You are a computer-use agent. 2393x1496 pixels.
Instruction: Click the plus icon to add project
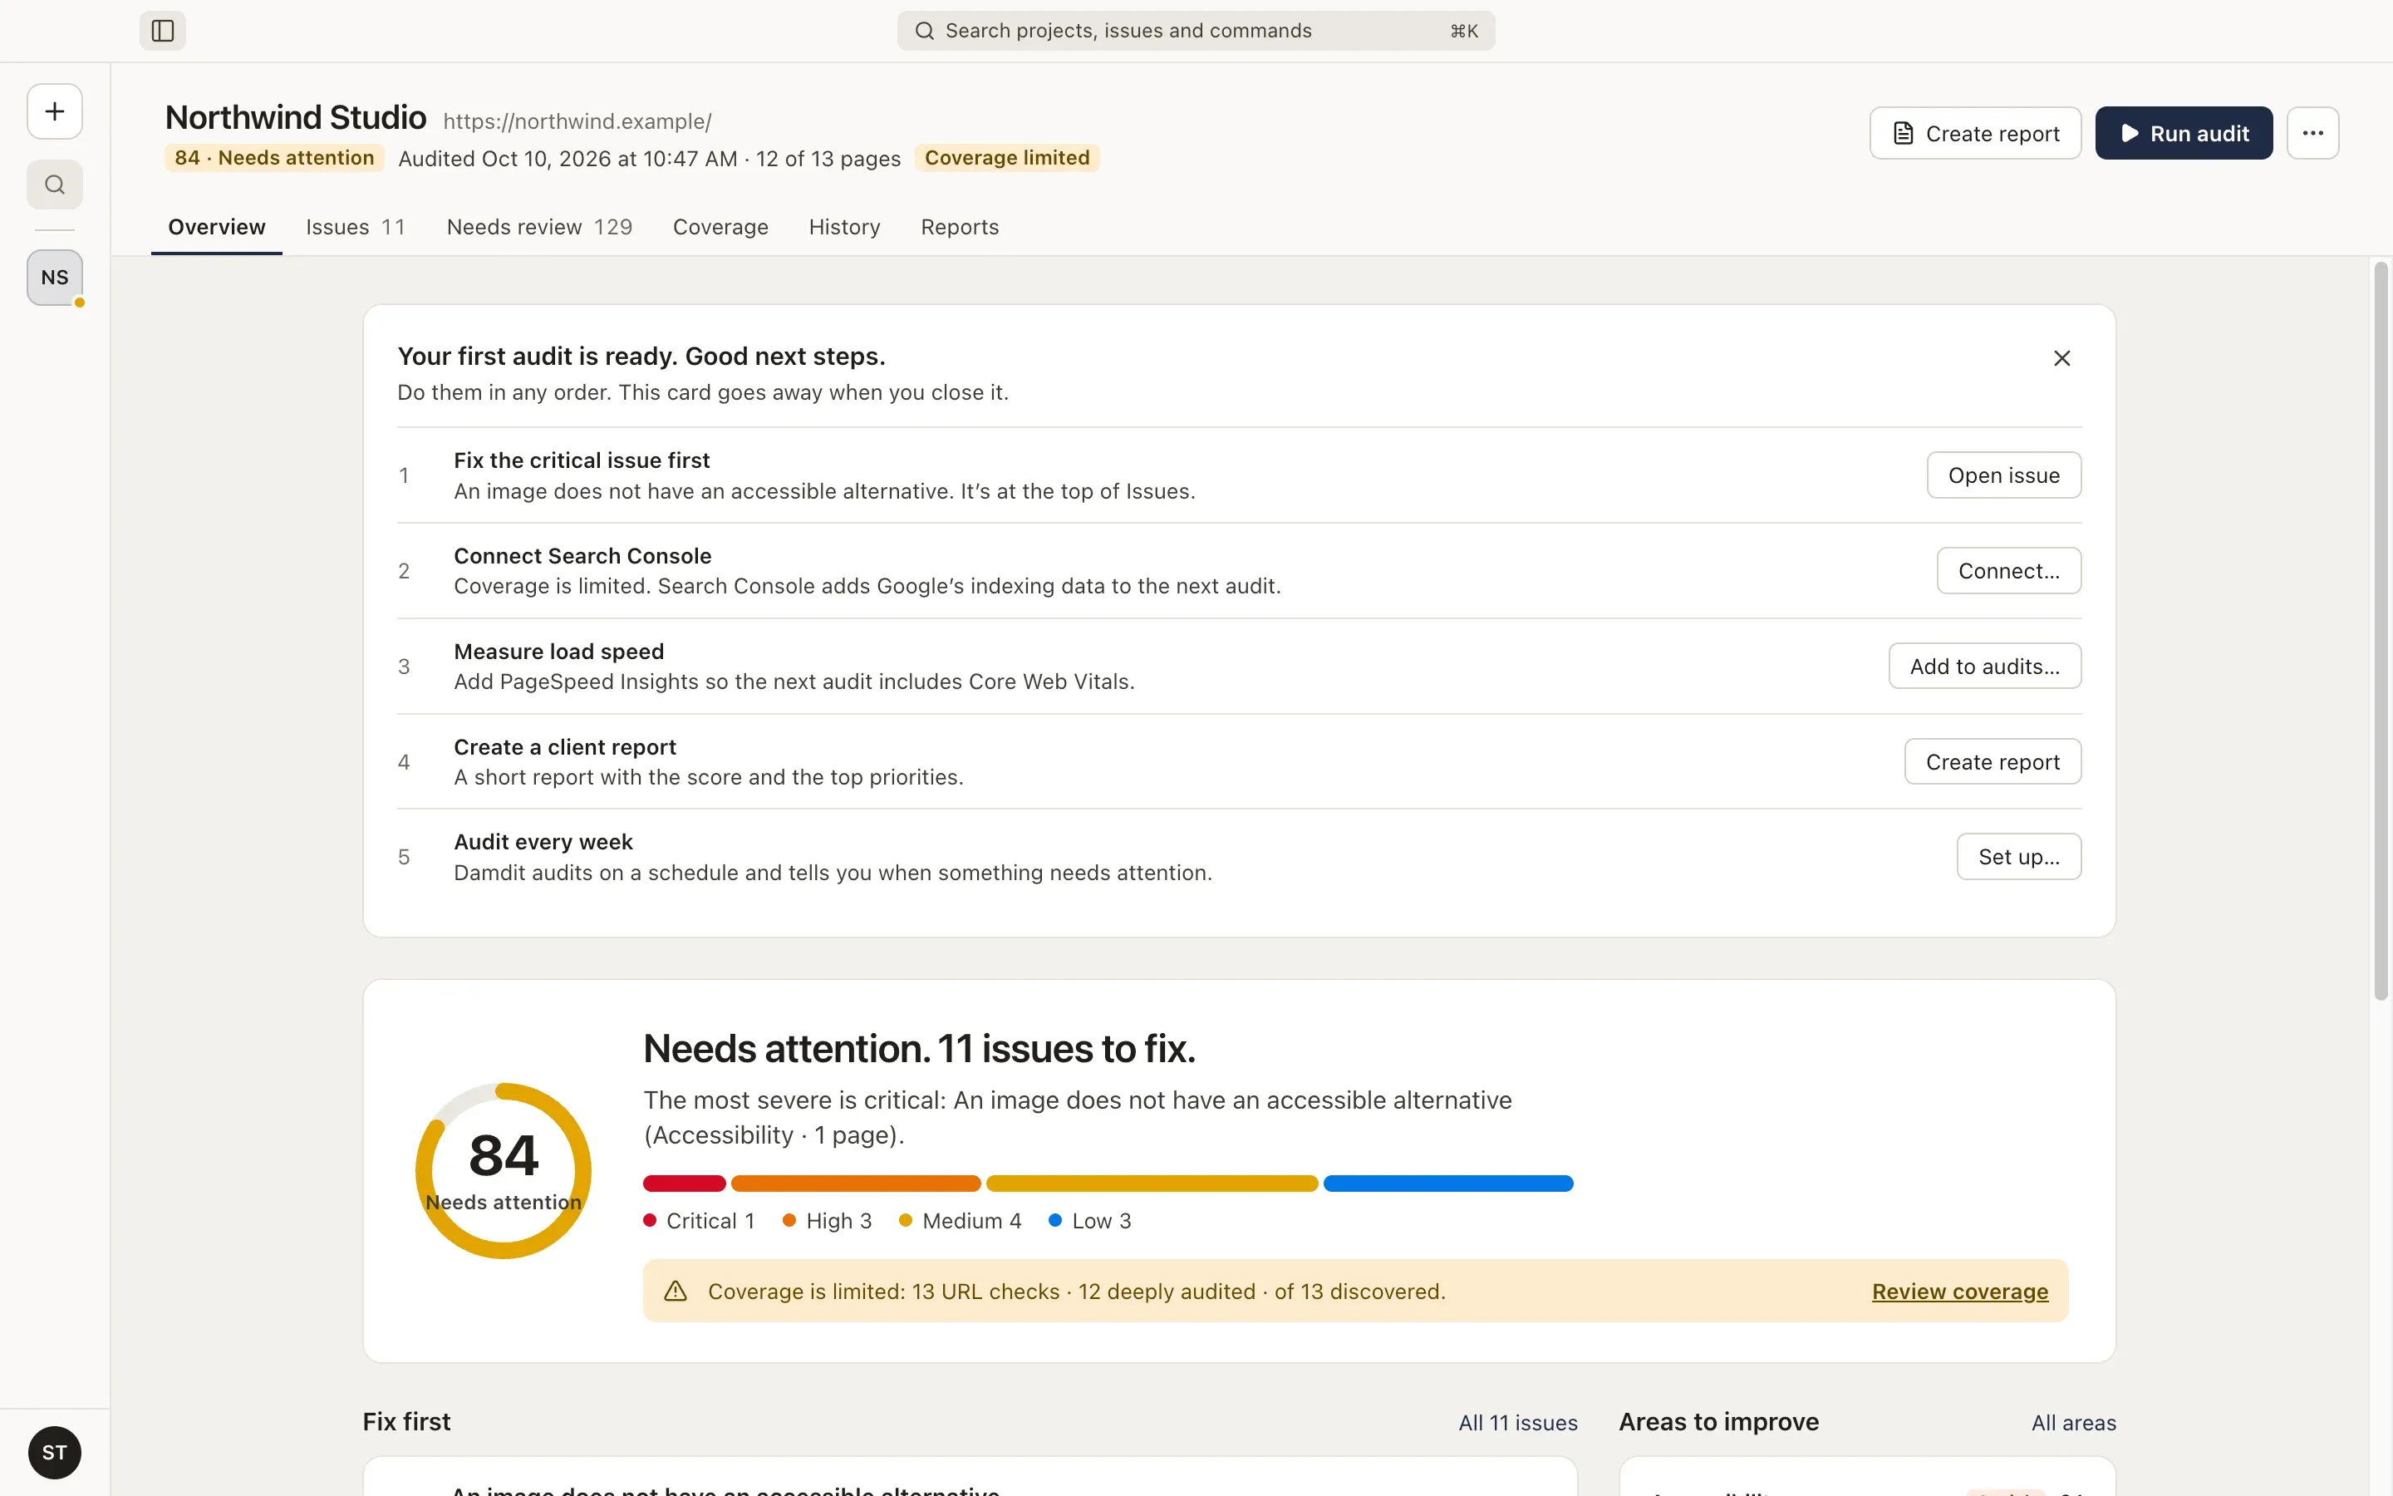click(x=54, y=111)
